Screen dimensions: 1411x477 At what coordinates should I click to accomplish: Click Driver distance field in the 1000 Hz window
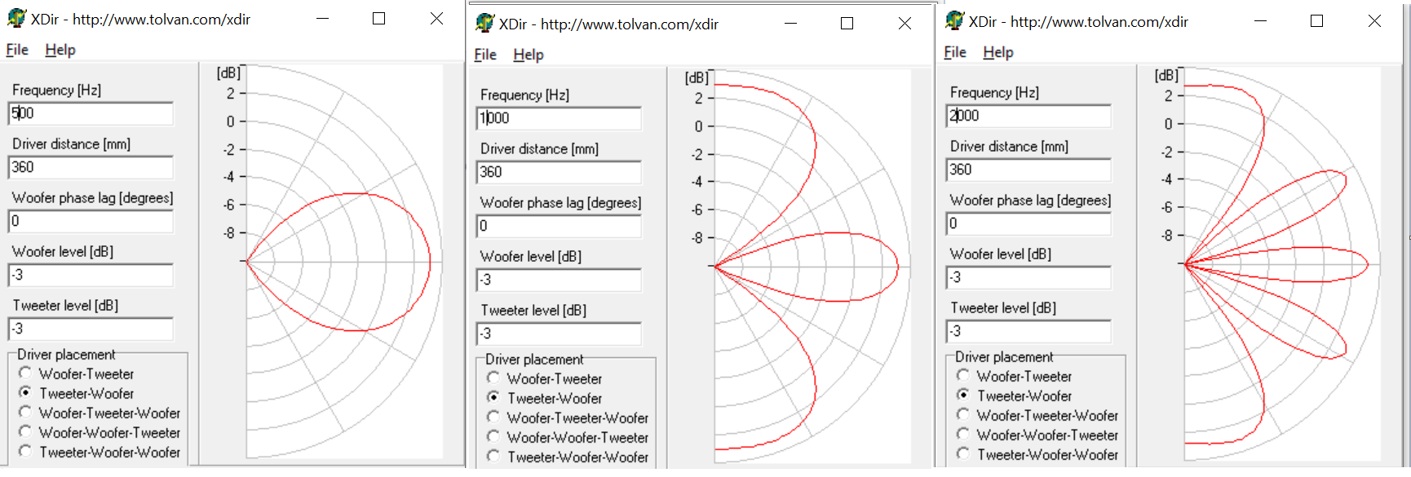coord(559,172)
